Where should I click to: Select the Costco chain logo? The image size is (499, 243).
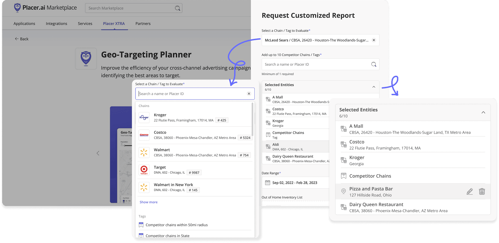tap(144, 135)
